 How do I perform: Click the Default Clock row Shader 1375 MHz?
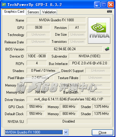101,114
